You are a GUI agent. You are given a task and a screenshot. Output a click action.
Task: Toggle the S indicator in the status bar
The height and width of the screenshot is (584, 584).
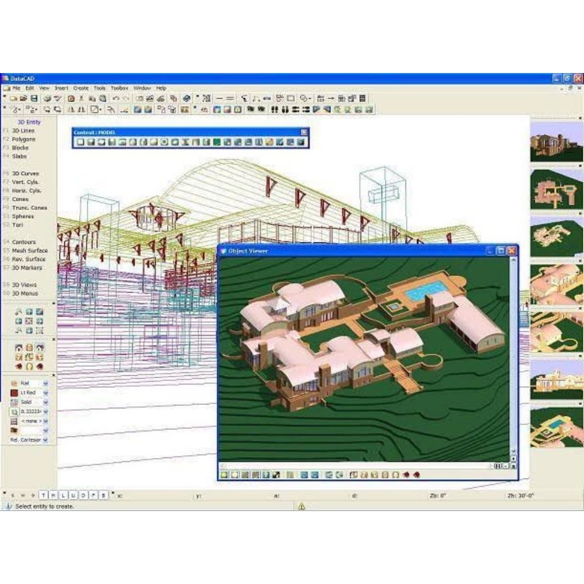[x=13, y=496]
